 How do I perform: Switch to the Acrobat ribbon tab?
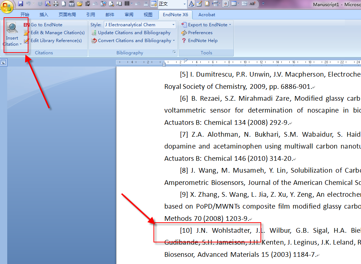pyautogui.click(x=207, y=15)
